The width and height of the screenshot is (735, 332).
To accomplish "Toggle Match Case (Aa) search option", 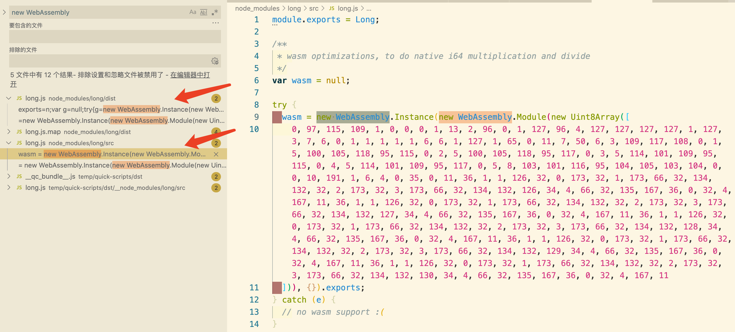I will (193, 12).
